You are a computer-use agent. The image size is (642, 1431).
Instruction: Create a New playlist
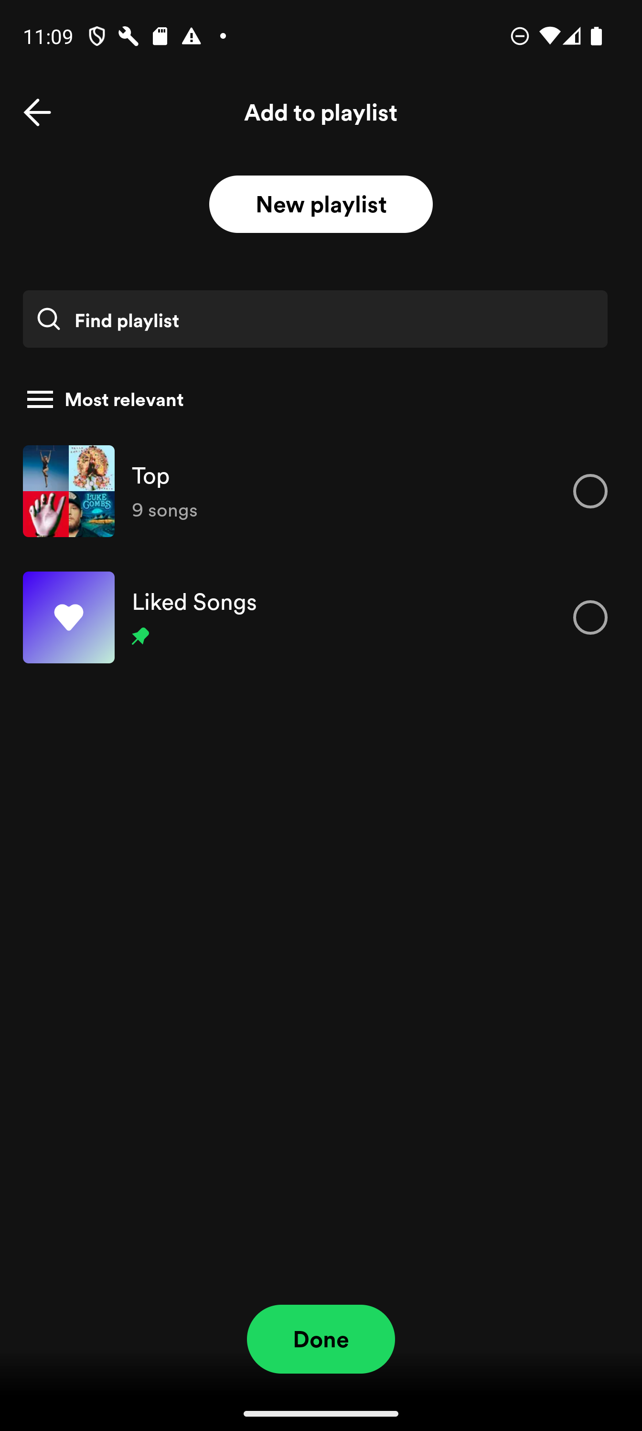point(321,204)
